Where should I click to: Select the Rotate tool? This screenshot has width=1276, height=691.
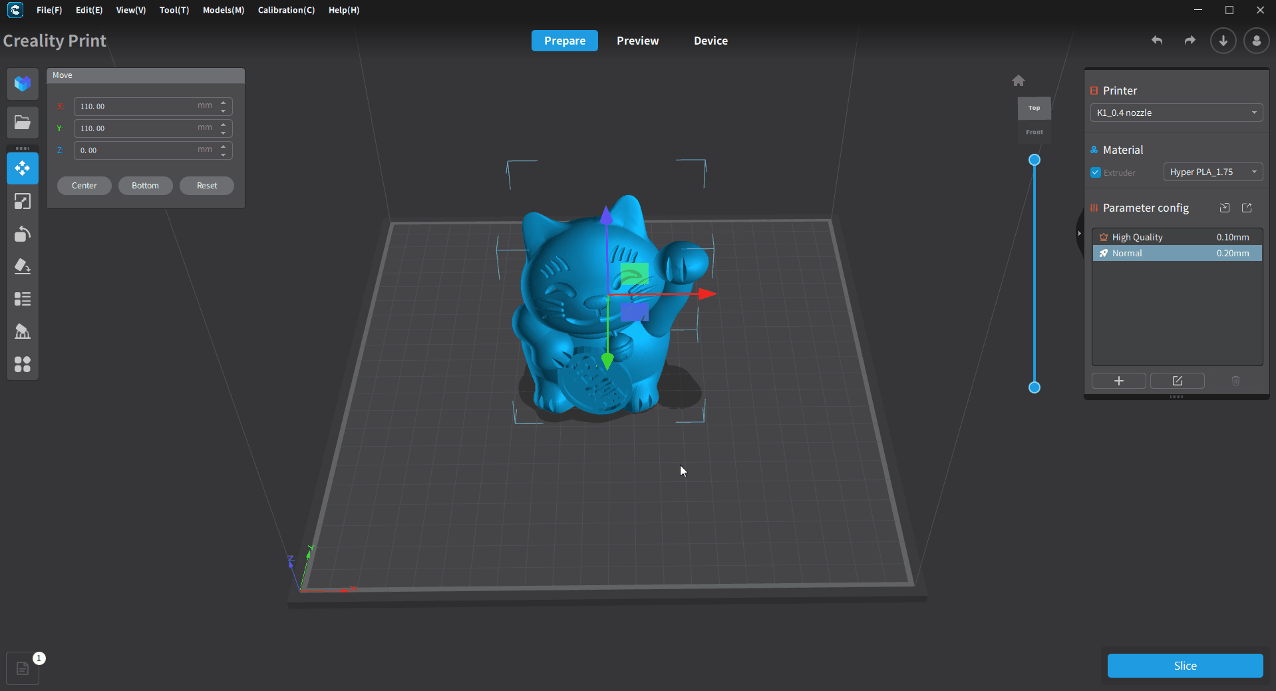(x=23, y=234)
